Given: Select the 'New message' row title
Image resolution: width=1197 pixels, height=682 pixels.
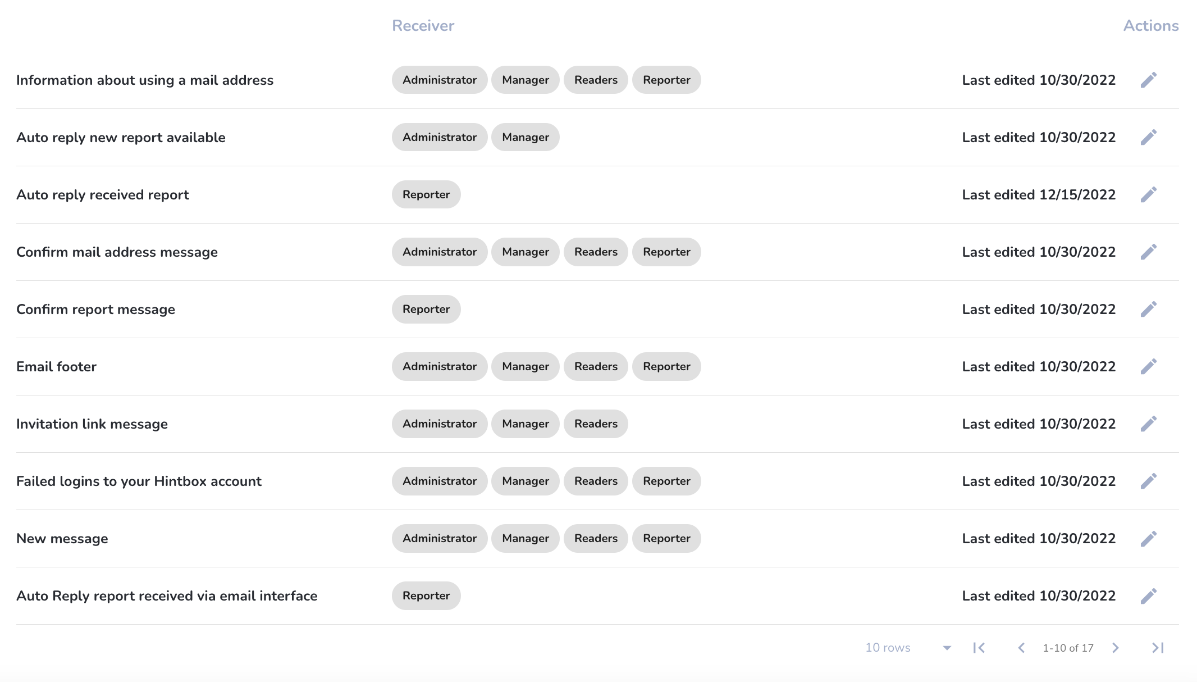Looking at the screenshot, I should point(62,539).
